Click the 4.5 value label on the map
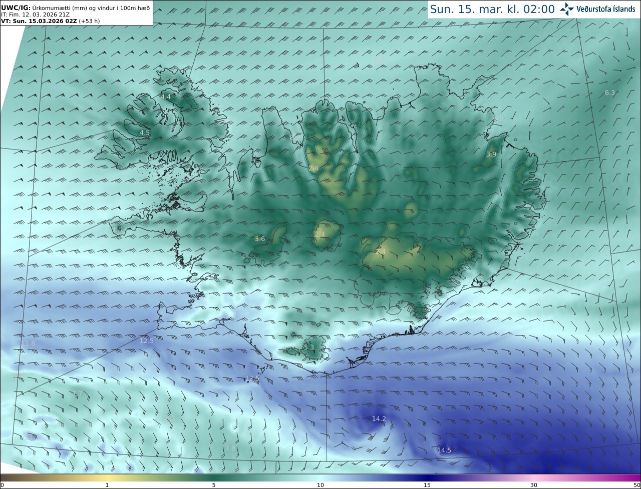This screenshot has height=489, width=641. point(145,132)
